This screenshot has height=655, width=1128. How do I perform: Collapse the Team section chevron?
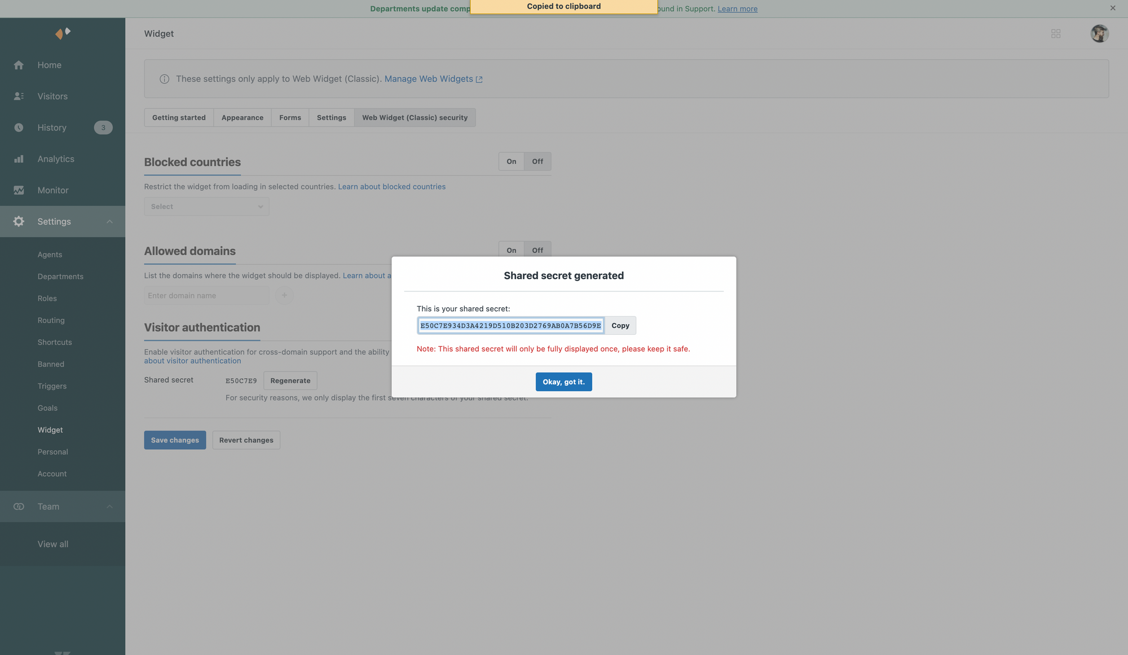(x=109, y=507)
